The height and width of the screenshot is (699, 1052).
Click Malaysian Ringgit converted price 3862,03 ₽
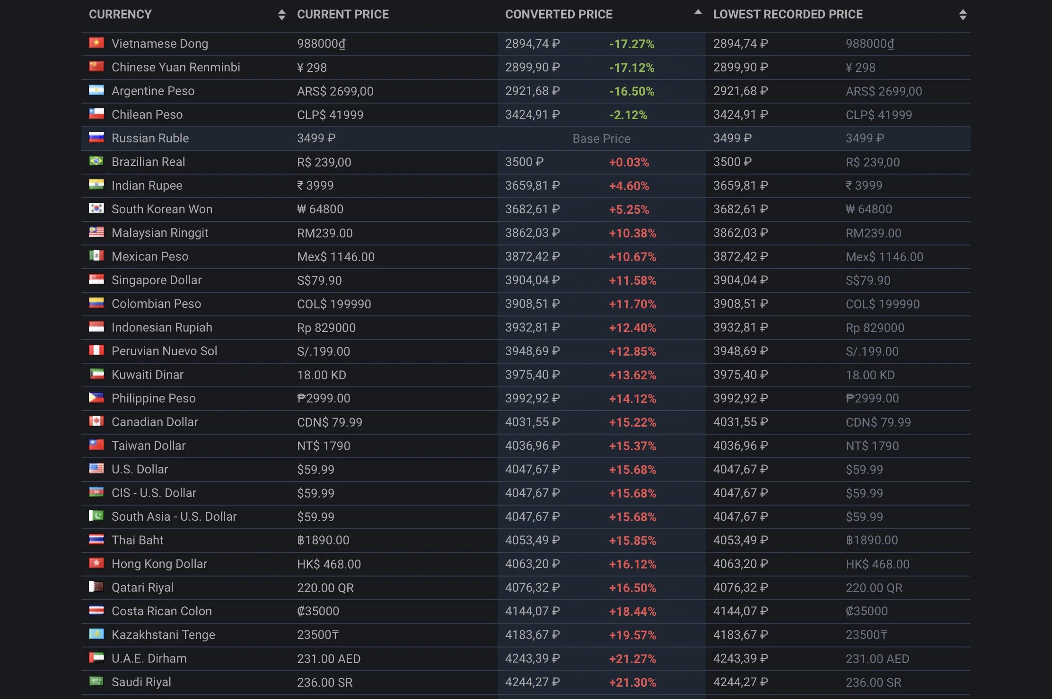click(532, 233)
